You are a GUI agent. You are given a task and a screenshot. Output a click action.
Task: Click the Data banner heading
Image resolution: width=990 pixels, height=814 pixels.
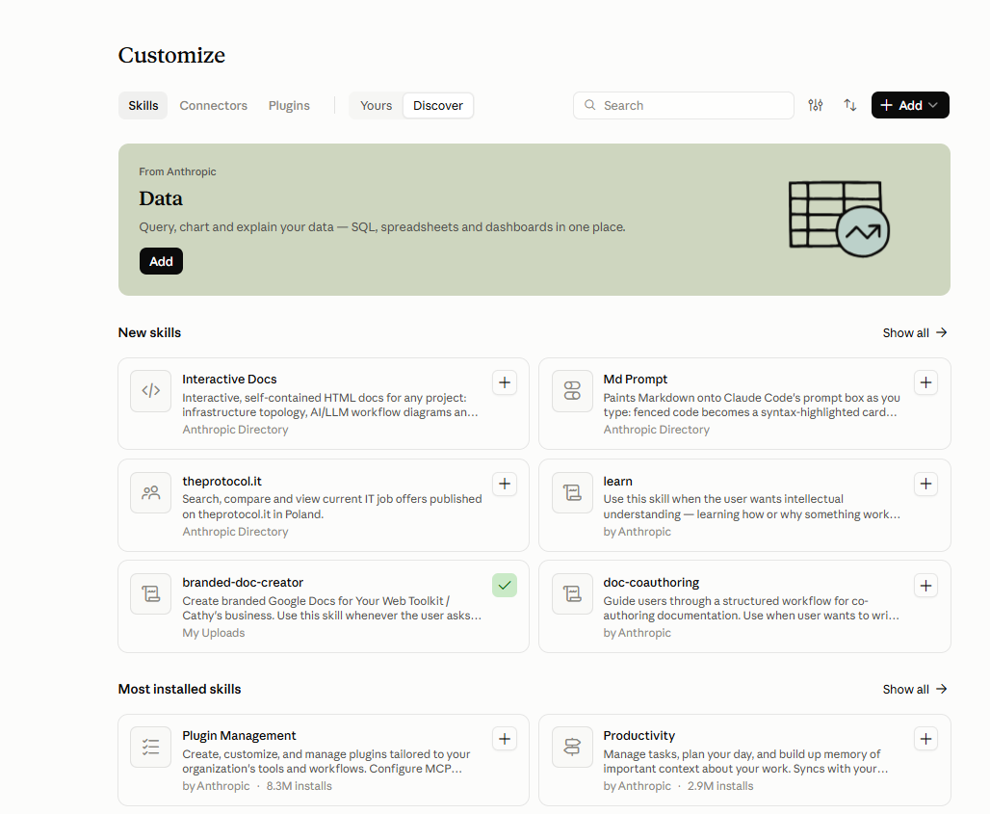(161, 198)
